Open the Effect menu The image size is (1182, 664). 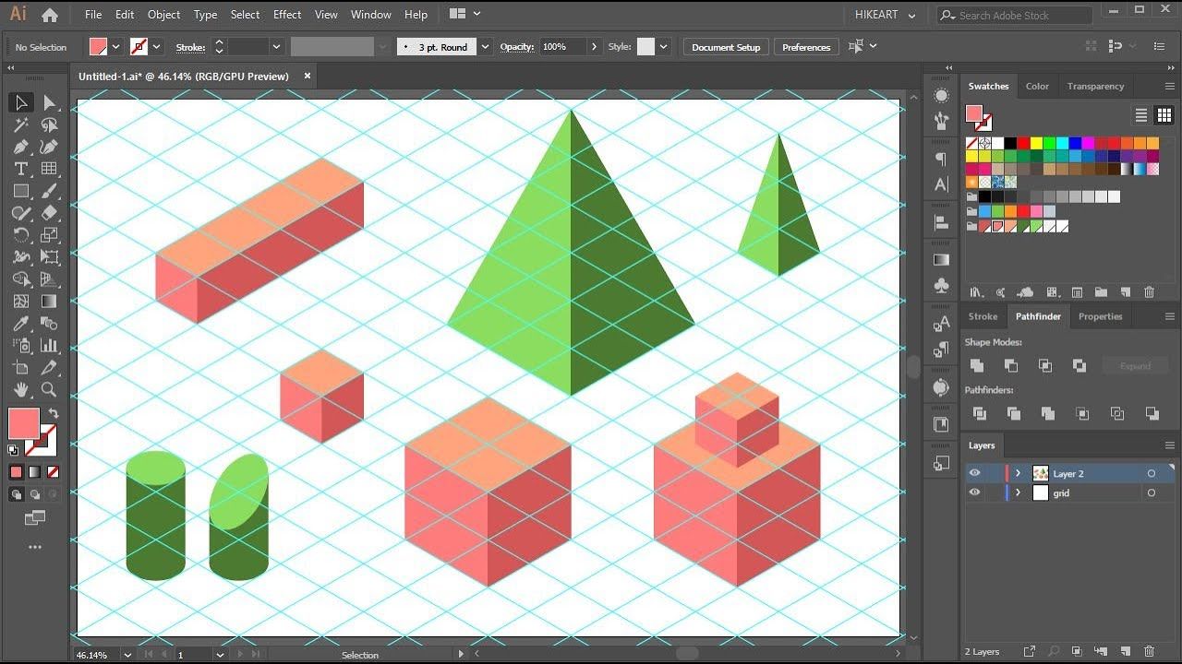click(287, 15)
